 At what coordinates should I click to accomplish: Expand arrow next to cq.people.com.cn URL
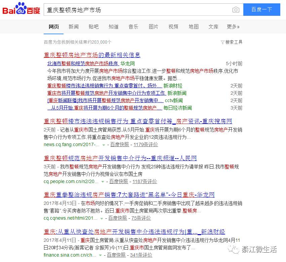(x=103, y=182)
